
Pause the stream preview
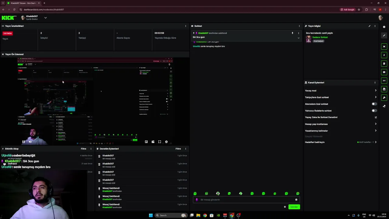[23, 142]
